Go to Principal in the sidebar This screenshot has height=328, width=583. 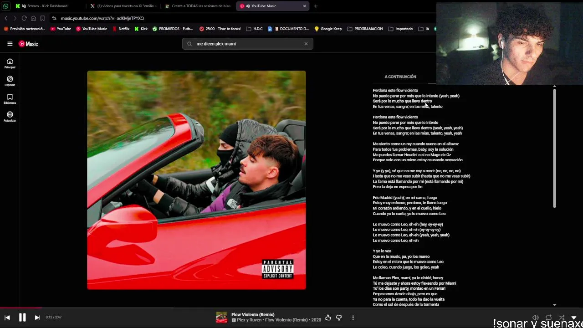click(x=10, y=63)
